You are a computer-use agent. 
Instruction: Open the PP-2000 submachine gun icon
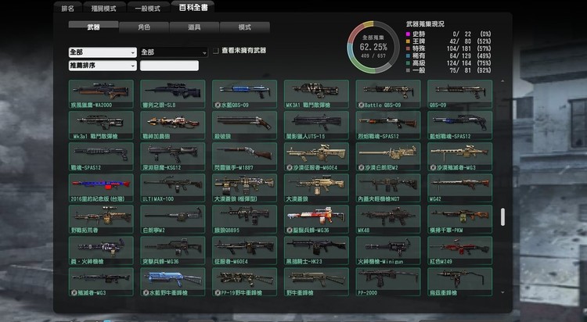(384, 281)
